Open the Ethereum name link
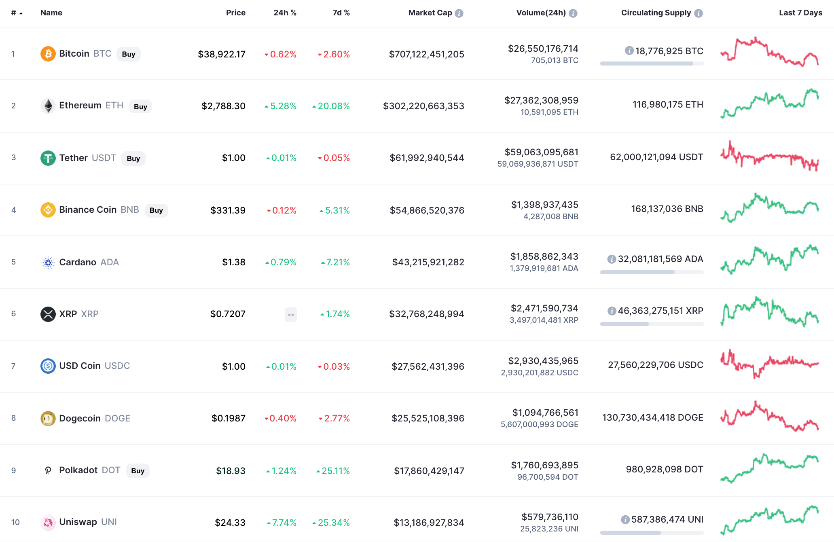834x542 pixels. click(80, 105)
